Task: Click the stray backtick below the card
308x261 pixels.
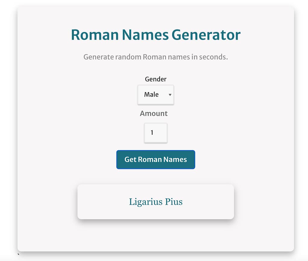Action: click(x=18, y=255)
